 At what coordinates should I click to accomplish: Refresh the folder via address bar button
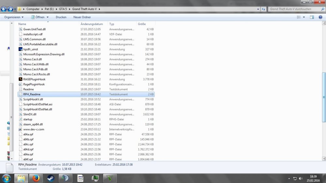pyautogui.click(x=263, y=9)
